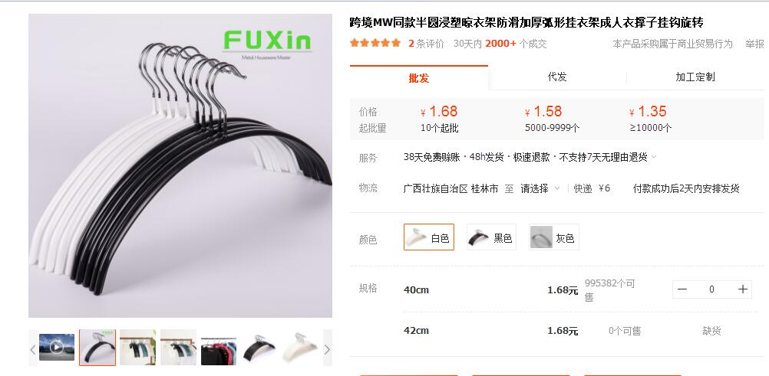Click the five-star rating icons

pyautogui.click(x=375, y=43)
